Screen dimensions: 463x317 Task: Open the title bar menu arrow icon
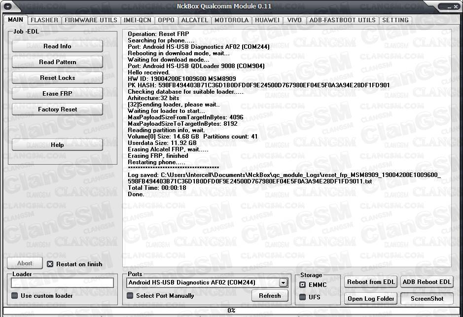[8, 6]
